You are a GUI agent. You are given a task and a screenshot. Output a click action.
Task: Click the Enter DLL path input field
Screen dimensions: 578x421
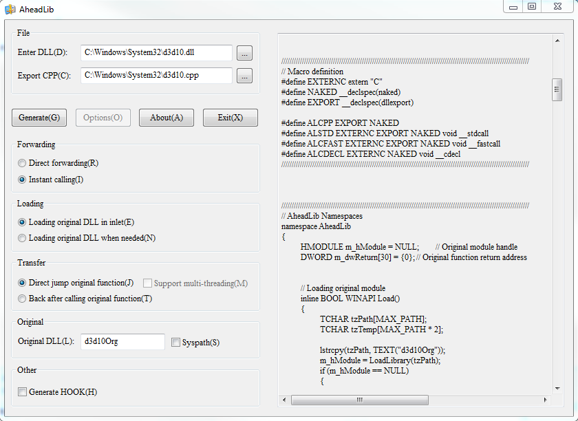click(x=156, y=53)
